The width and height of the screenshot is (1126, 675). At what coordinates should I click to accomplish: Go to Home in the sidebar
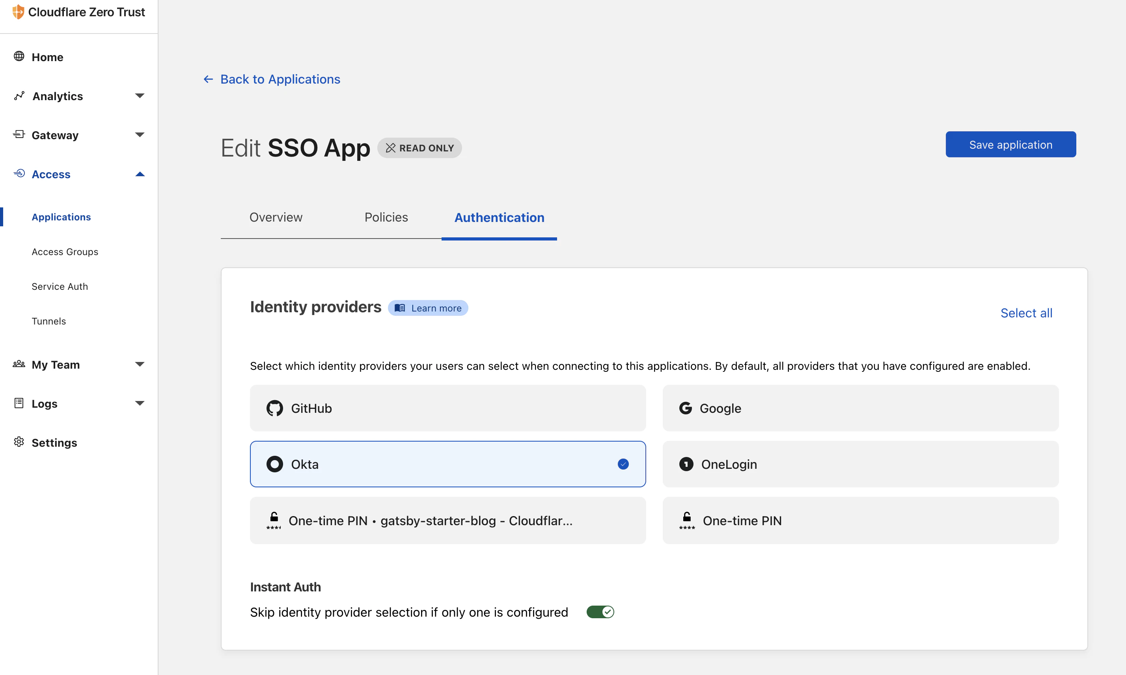click(47, 57)
